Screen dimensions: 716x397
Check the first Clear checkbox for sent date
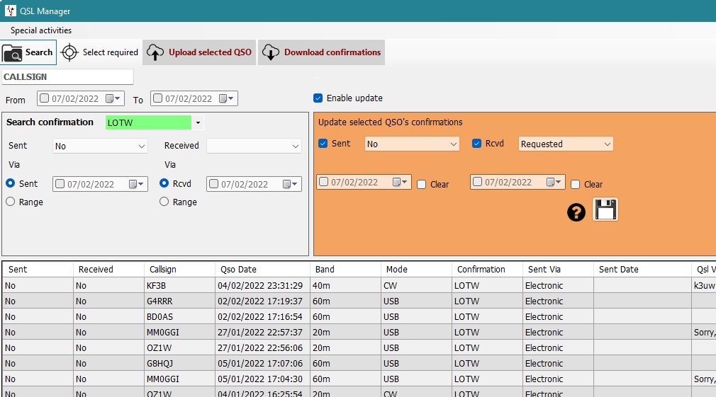tap(422, 184)
